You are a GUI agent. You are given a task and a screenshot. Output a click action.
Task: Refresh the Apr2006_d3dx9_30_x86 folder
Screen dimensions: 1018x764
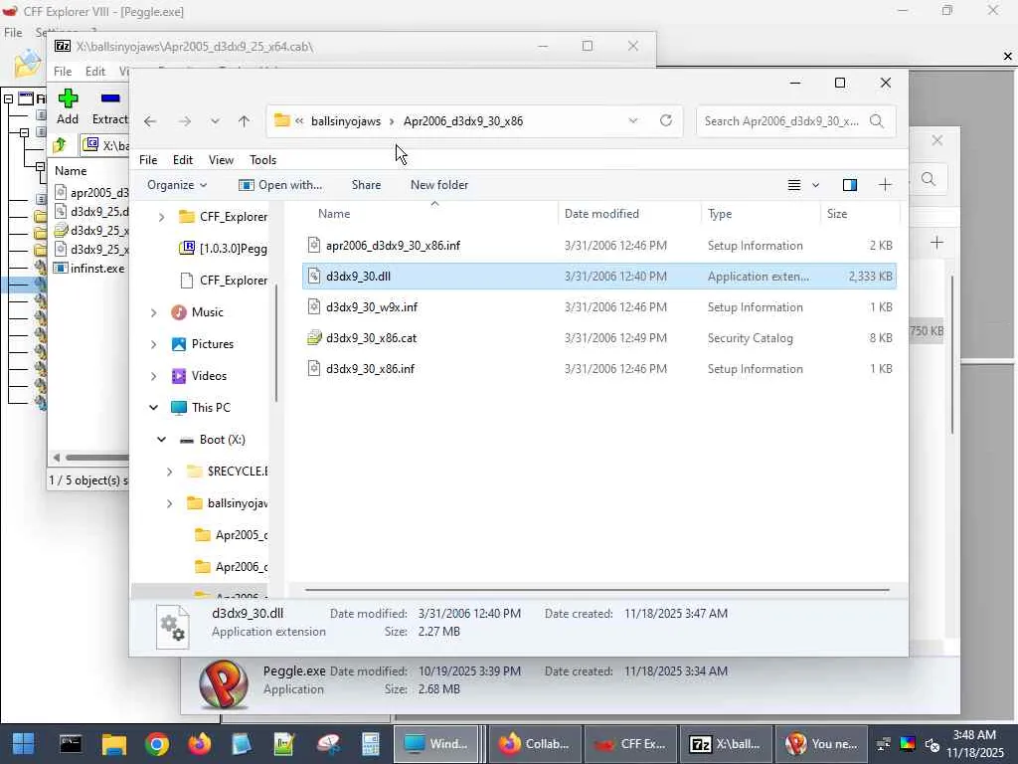665,120
